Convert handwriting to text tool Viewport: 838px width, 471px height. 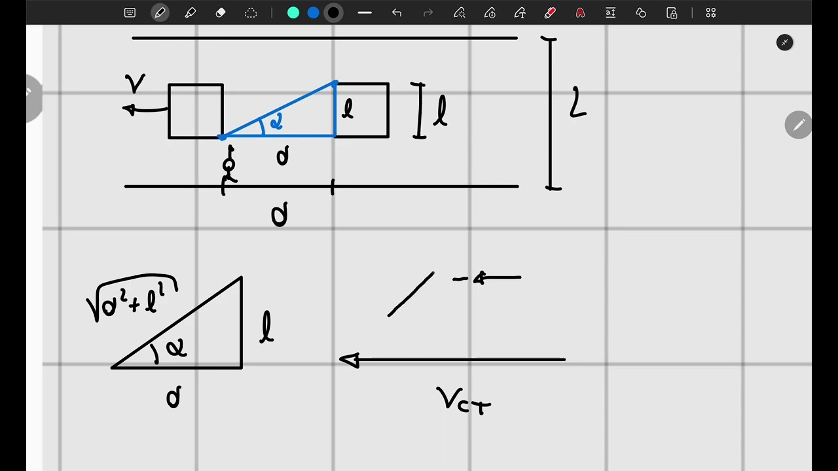(x=520, y=12)
